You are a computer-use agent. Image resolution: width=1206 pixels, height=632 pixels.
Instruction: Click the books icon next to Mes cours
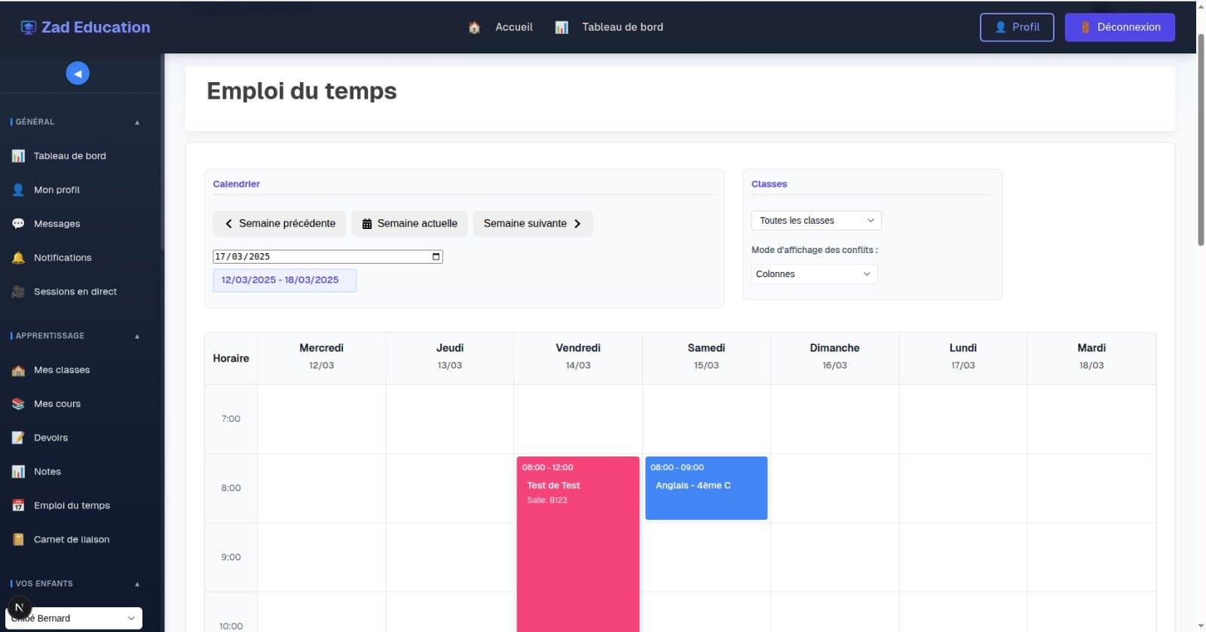(x=18, y=404)
